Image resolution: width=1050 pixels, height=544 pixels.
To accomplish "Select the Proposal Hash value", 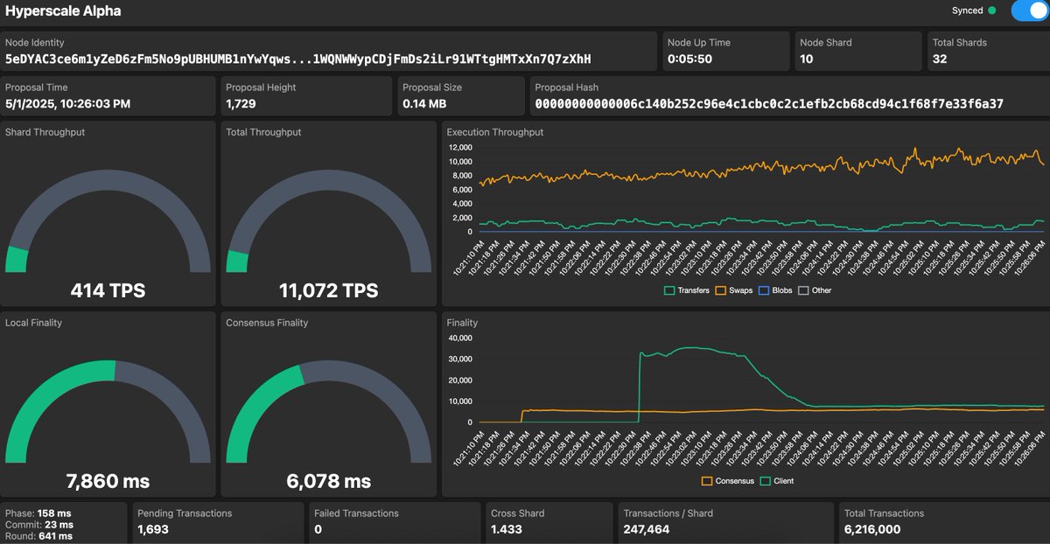I will (x=769, y=104).
